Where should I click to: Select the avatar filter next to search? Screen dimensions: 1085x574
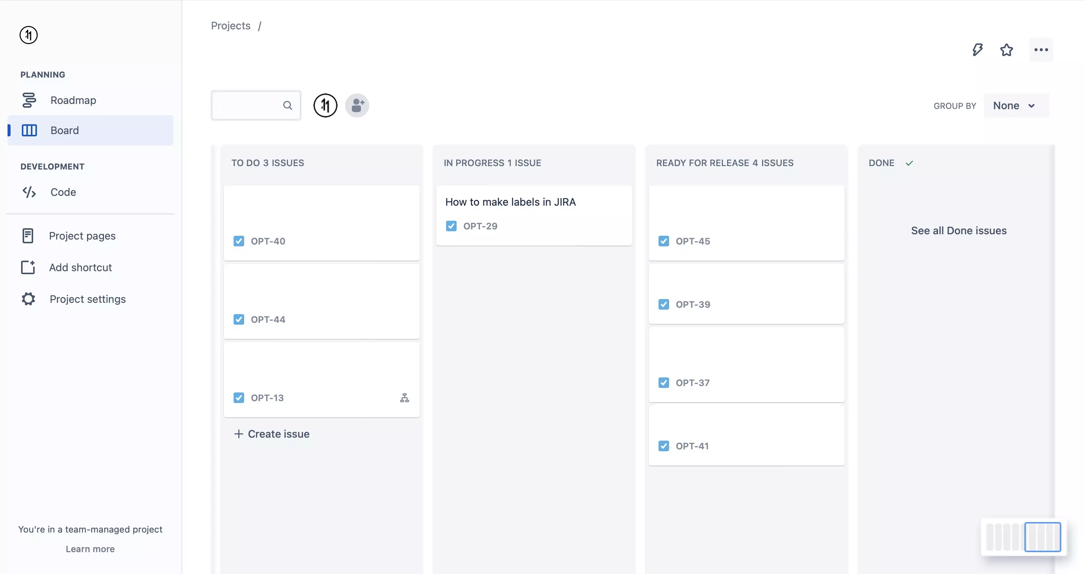tap(325, 105)
